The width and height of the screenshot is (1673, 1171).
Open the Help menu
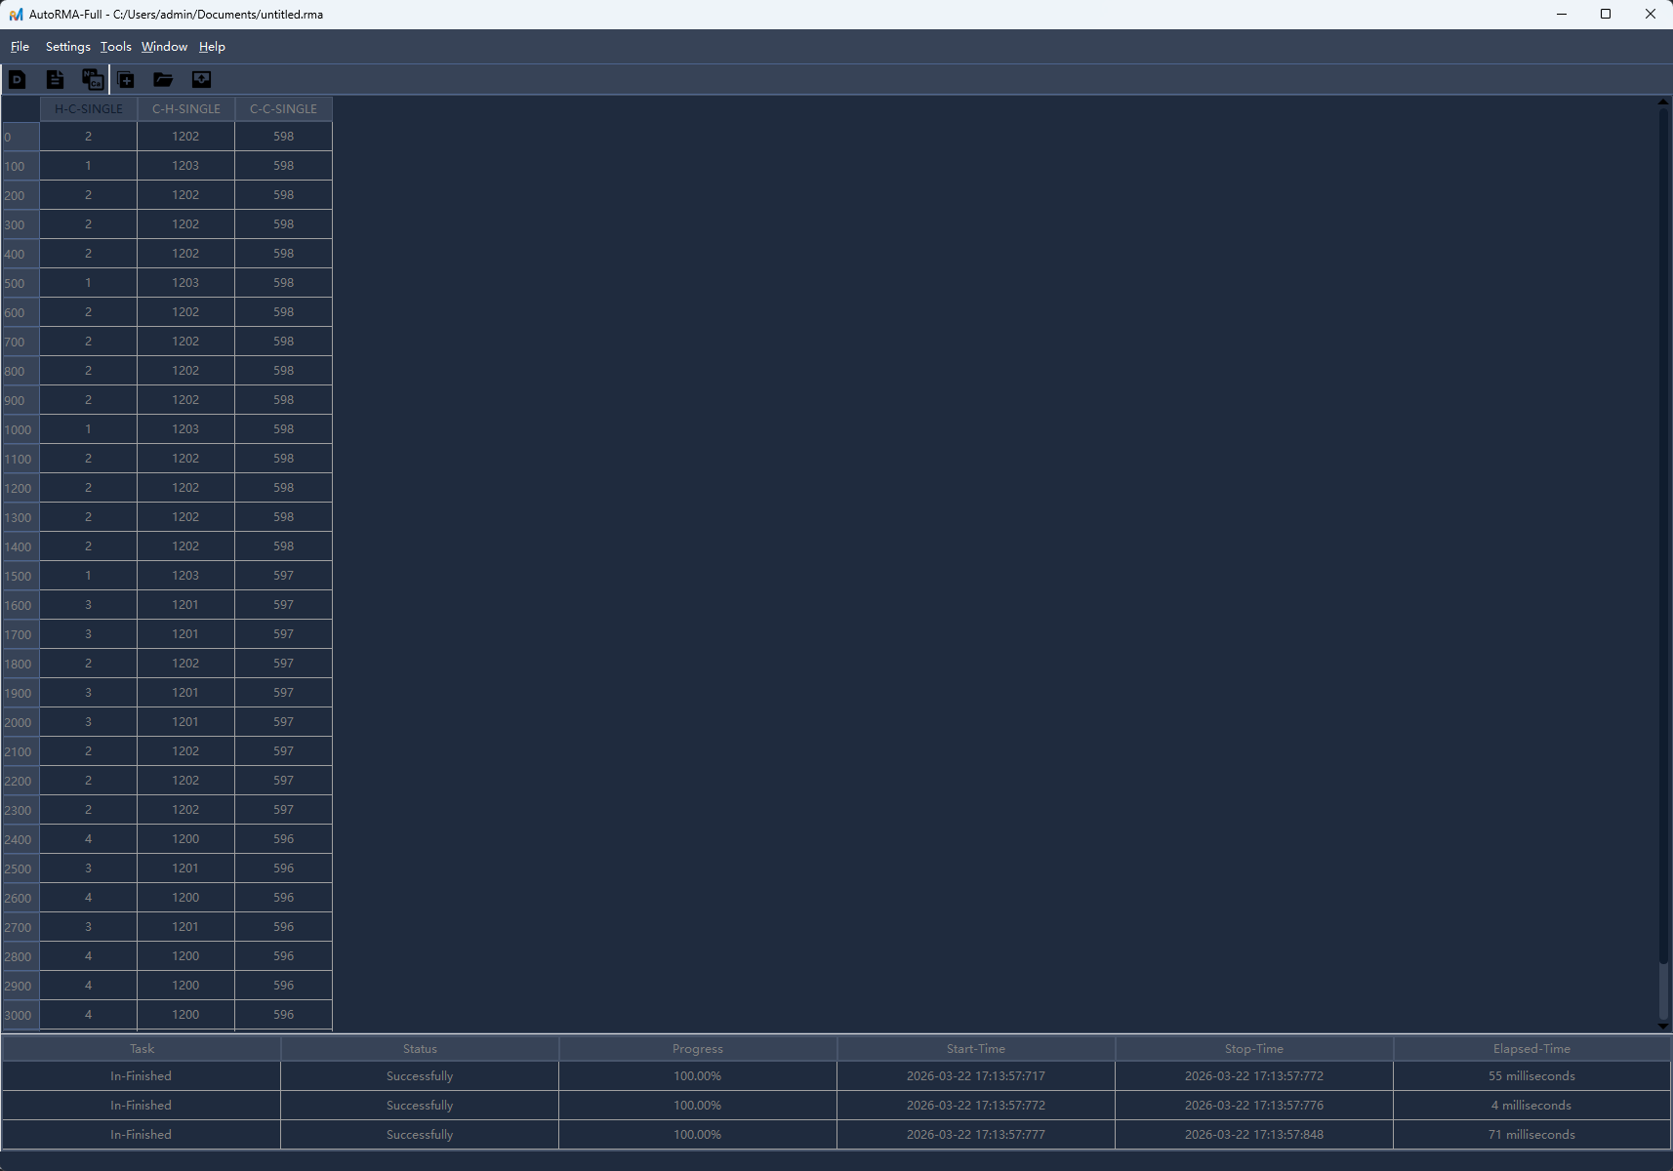tap(212, 47)
